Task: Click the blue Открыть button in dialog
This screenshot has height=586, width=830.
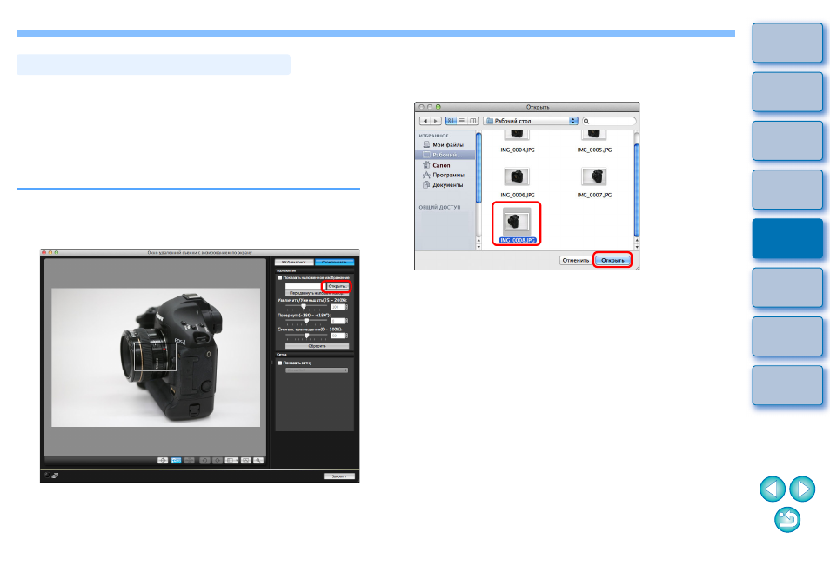Action: pos(612,260)
